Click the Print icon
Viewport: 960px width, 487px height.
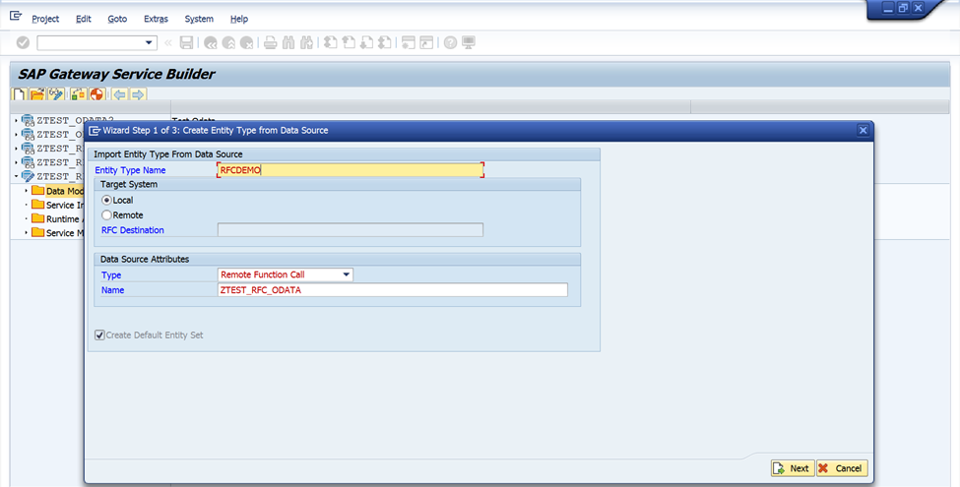coord(270,43)
